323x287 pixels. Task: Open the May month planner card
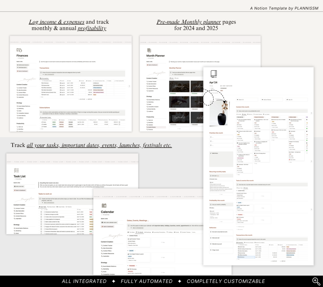pyautogui.click(x=179, y=103)
